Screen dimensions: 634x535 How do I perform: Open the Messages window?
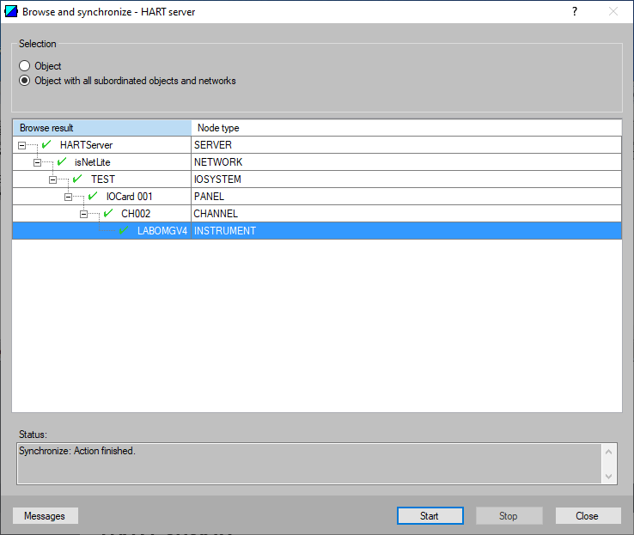pyautogui.click(x=45, y=516)
